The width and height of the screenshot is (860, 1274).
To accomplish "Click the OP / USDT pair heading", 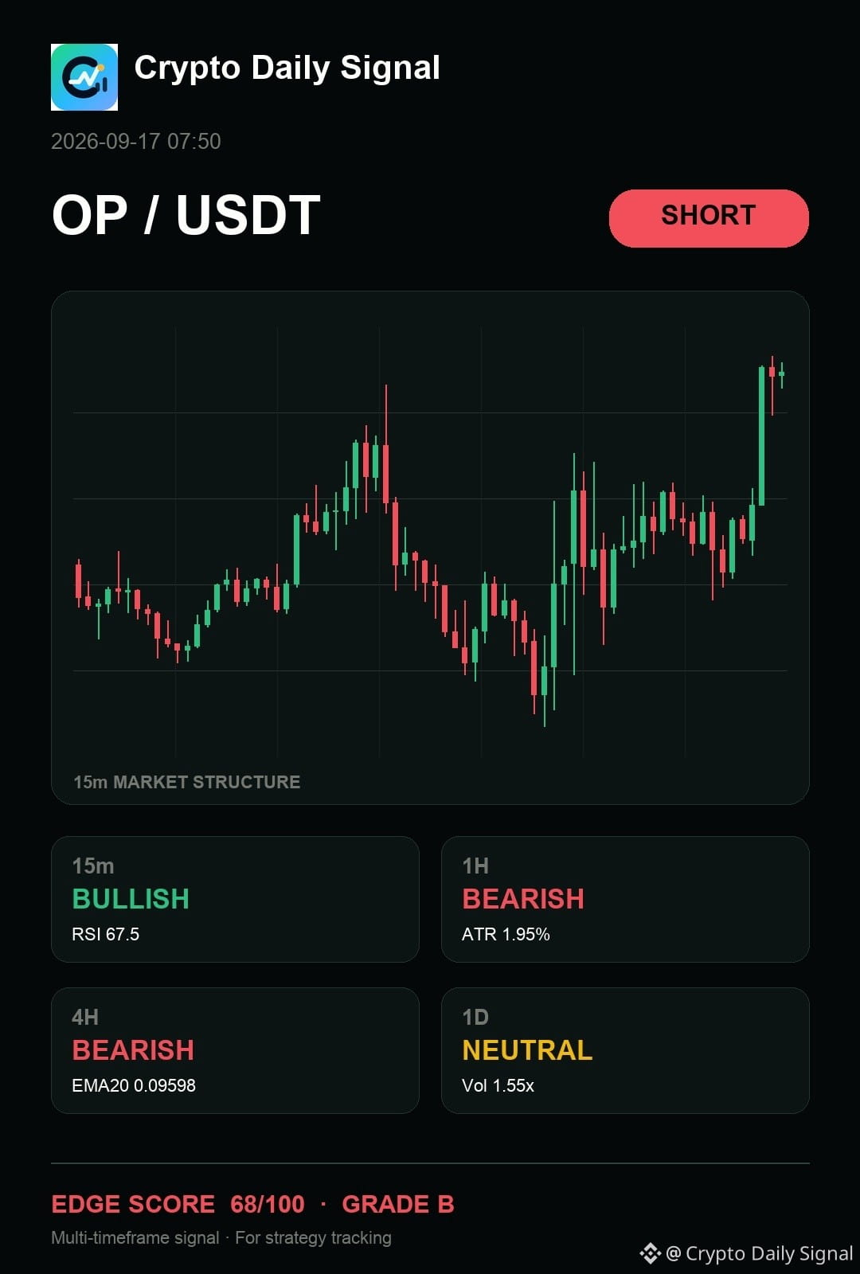I will tap(186, 215).
